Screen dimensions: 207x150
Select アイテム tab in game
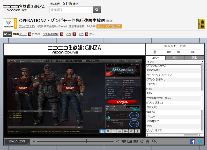click(x=93, y=61)
